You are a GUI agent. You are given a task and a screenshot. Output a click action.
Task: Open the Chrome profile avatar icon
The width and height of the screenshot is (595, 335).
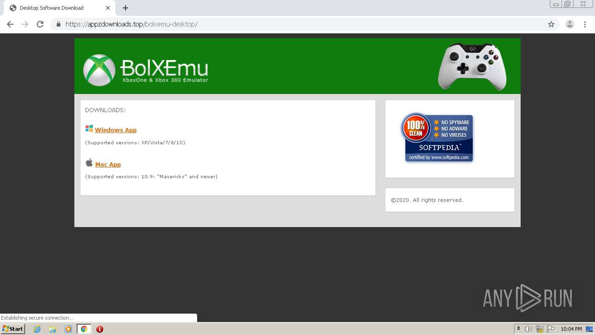pyautogui.click(x=570, y=24)
